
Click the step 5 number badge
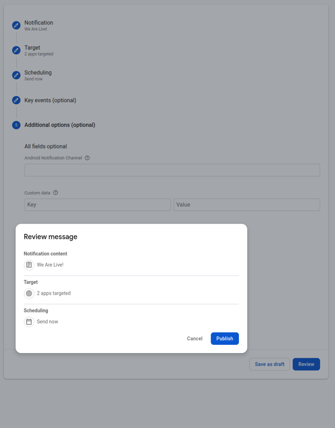[x=16, y=125]
